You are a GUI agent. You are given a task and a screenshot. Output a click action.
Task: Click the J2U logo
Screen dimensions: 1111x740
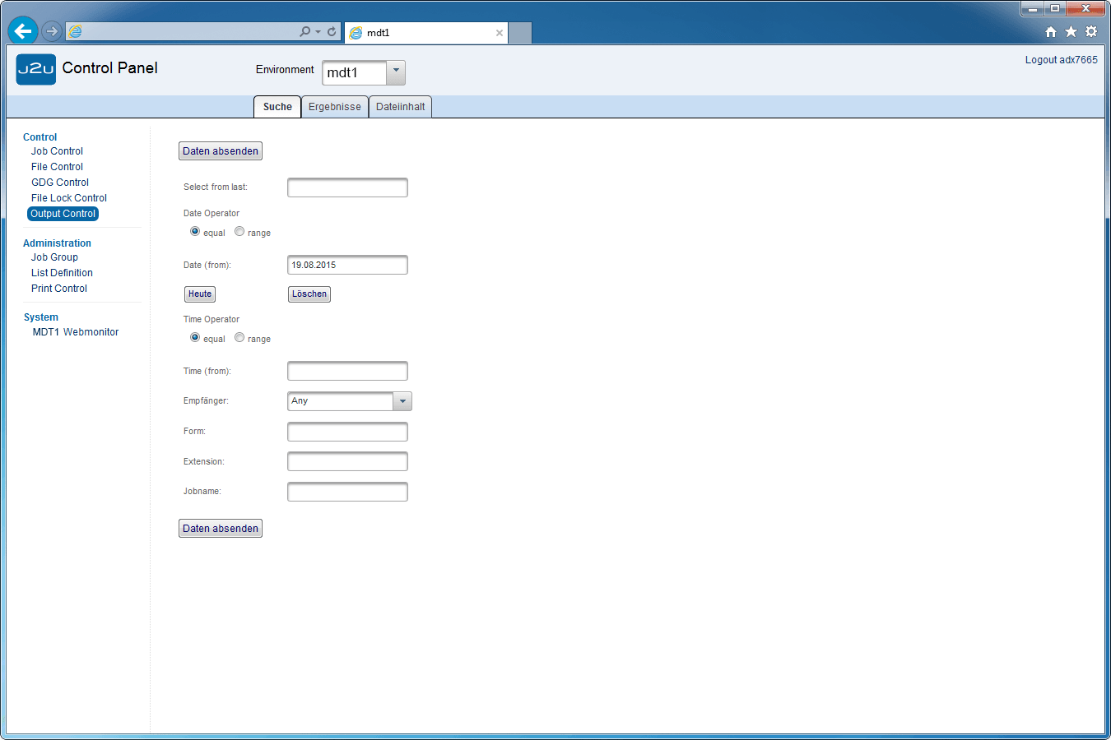(x=36, y=69)
